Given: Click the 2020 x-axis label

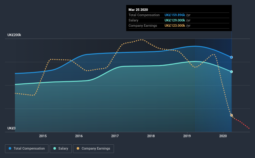Looking at the screenshot, I should coord(223,136).
